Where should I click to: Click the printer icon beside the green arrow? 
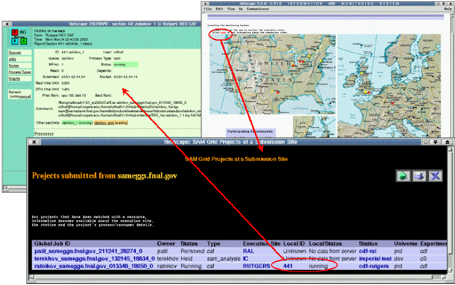(419, 176)
